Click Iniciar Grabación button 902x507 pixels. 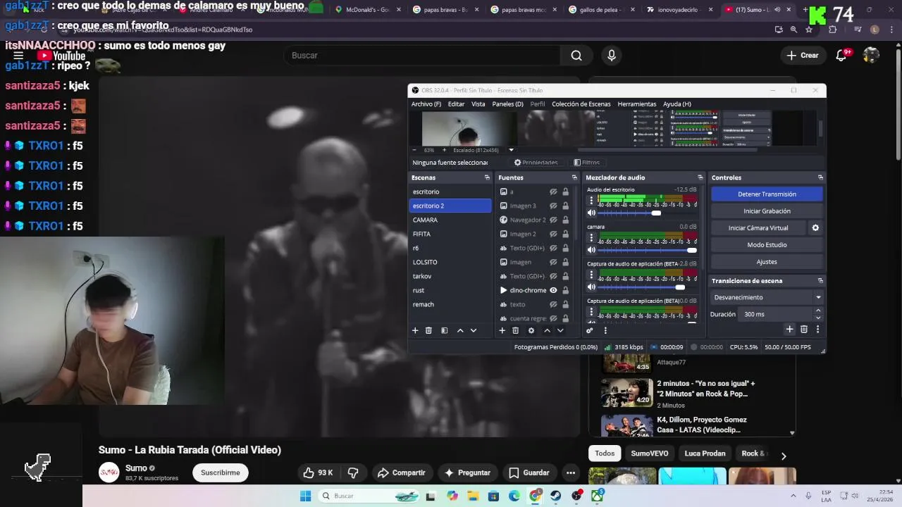point(767,211)
